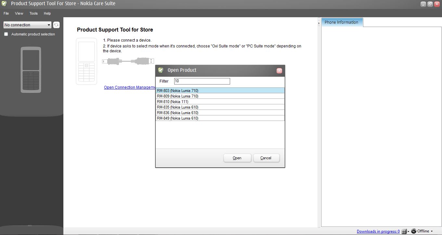Open Downloads in progress link

tap(378, 231)
